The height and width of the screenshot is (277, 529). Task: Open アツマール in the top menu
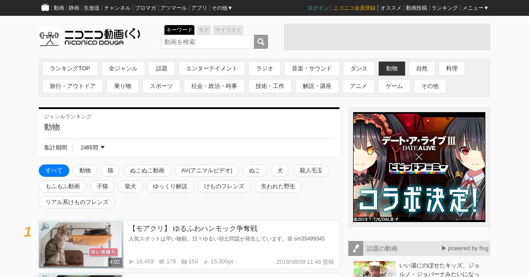(x=174, y=8)
